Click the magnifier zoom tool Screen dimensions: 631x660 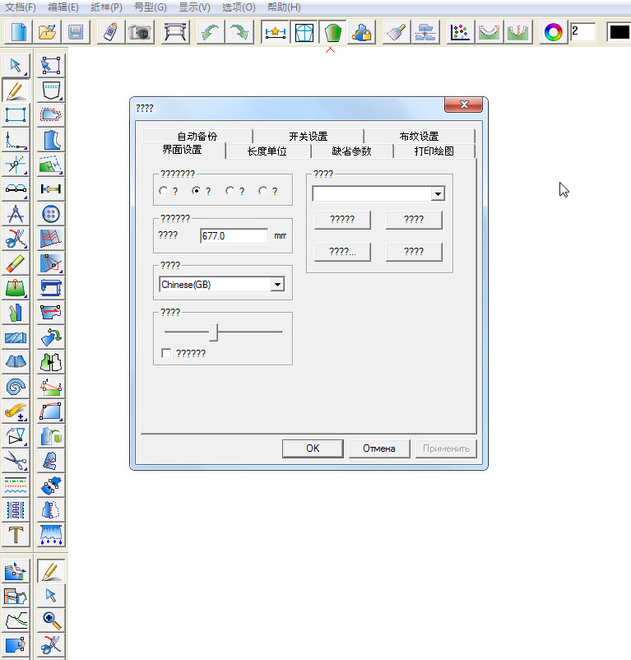(x=52, y=620)
